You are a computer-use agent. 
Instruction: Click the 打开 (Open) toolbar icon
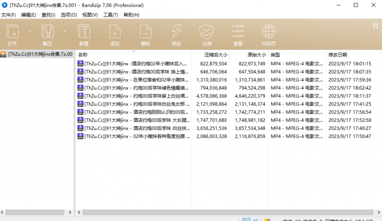12,32
